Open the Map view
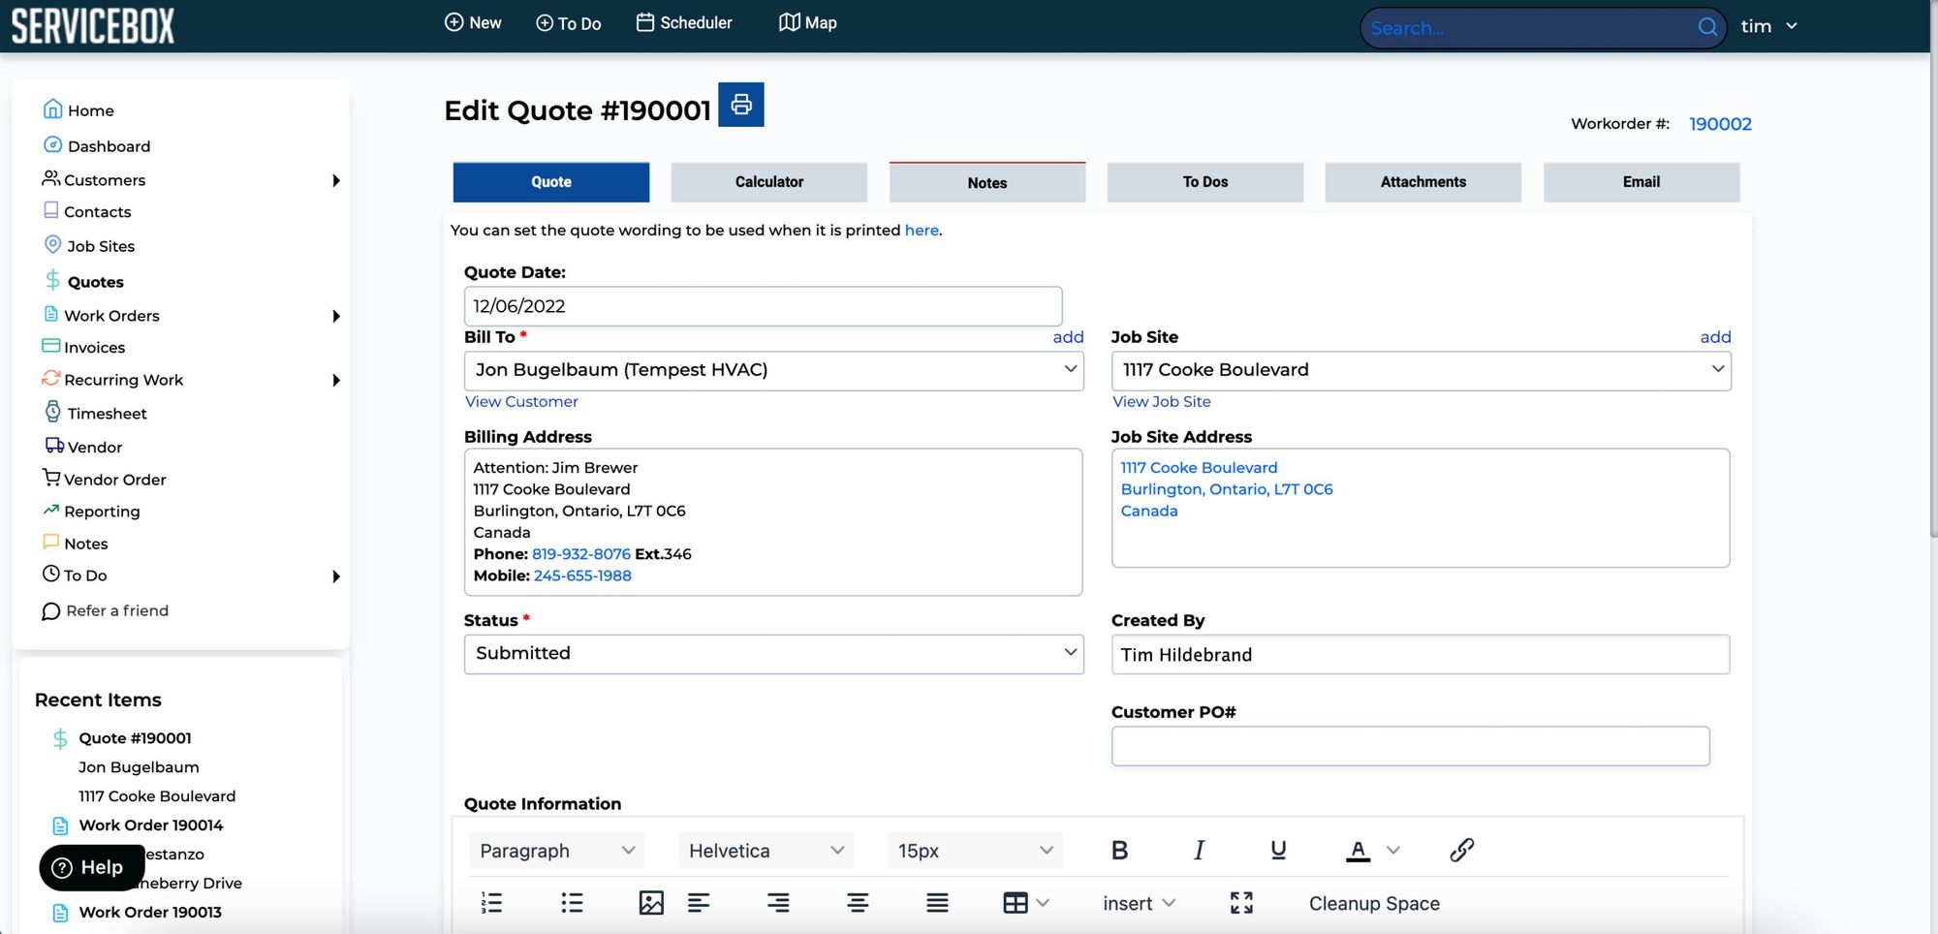This screenshot has width=1938, height=934. coord(807,22)
